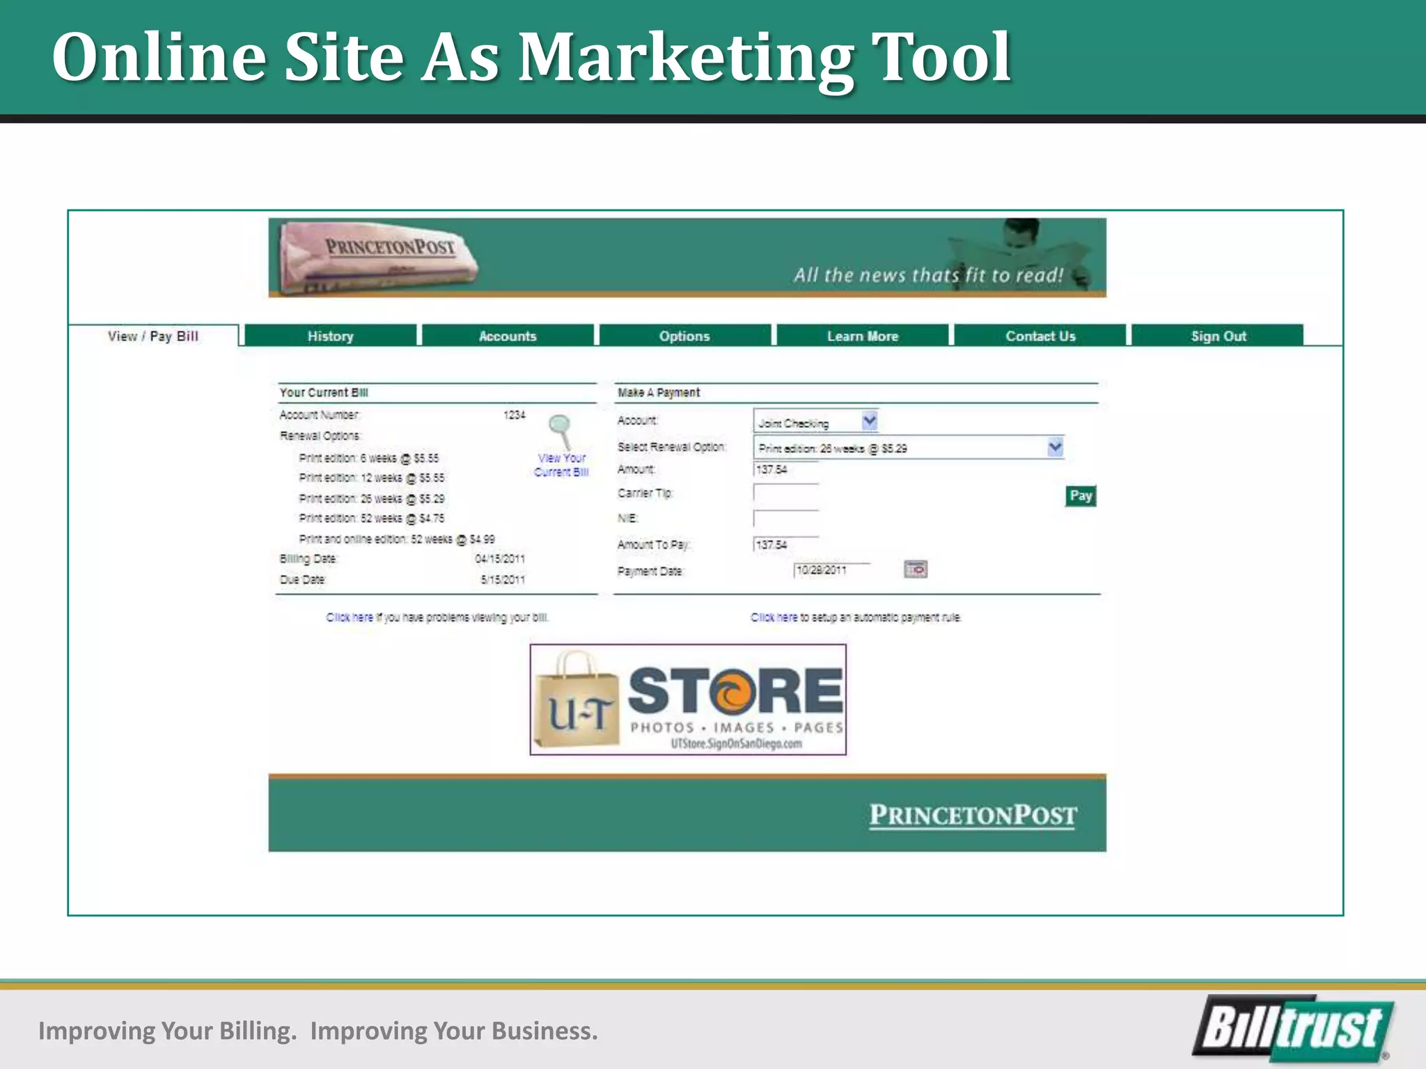Open the payment date calendar icon
The height and width of the screenshot is (1069, 1426).
point(916,569)
